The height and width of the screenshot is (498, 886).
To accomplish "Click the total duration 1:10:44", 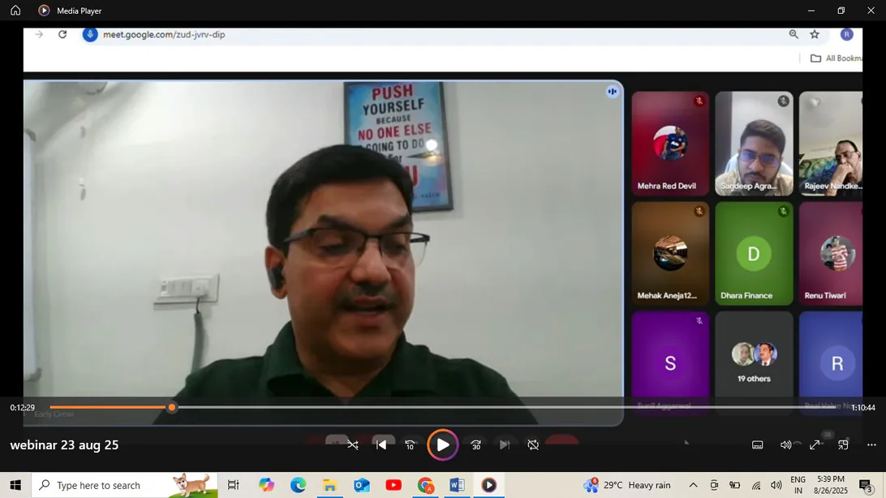I will [x=863, y=408].
